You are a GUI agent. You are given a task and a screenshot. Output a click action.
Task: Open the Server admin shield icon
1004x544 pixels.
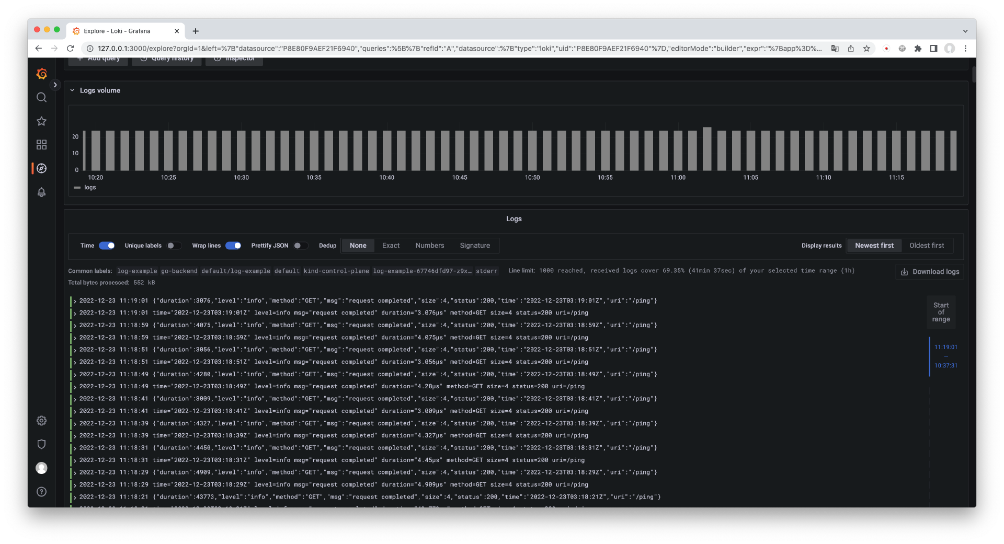coord(41,444)
